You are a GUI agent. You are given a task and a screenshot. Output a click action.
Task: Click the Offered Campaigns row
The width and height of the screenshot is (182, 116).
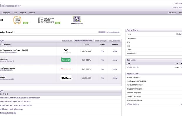coord(154,96)
